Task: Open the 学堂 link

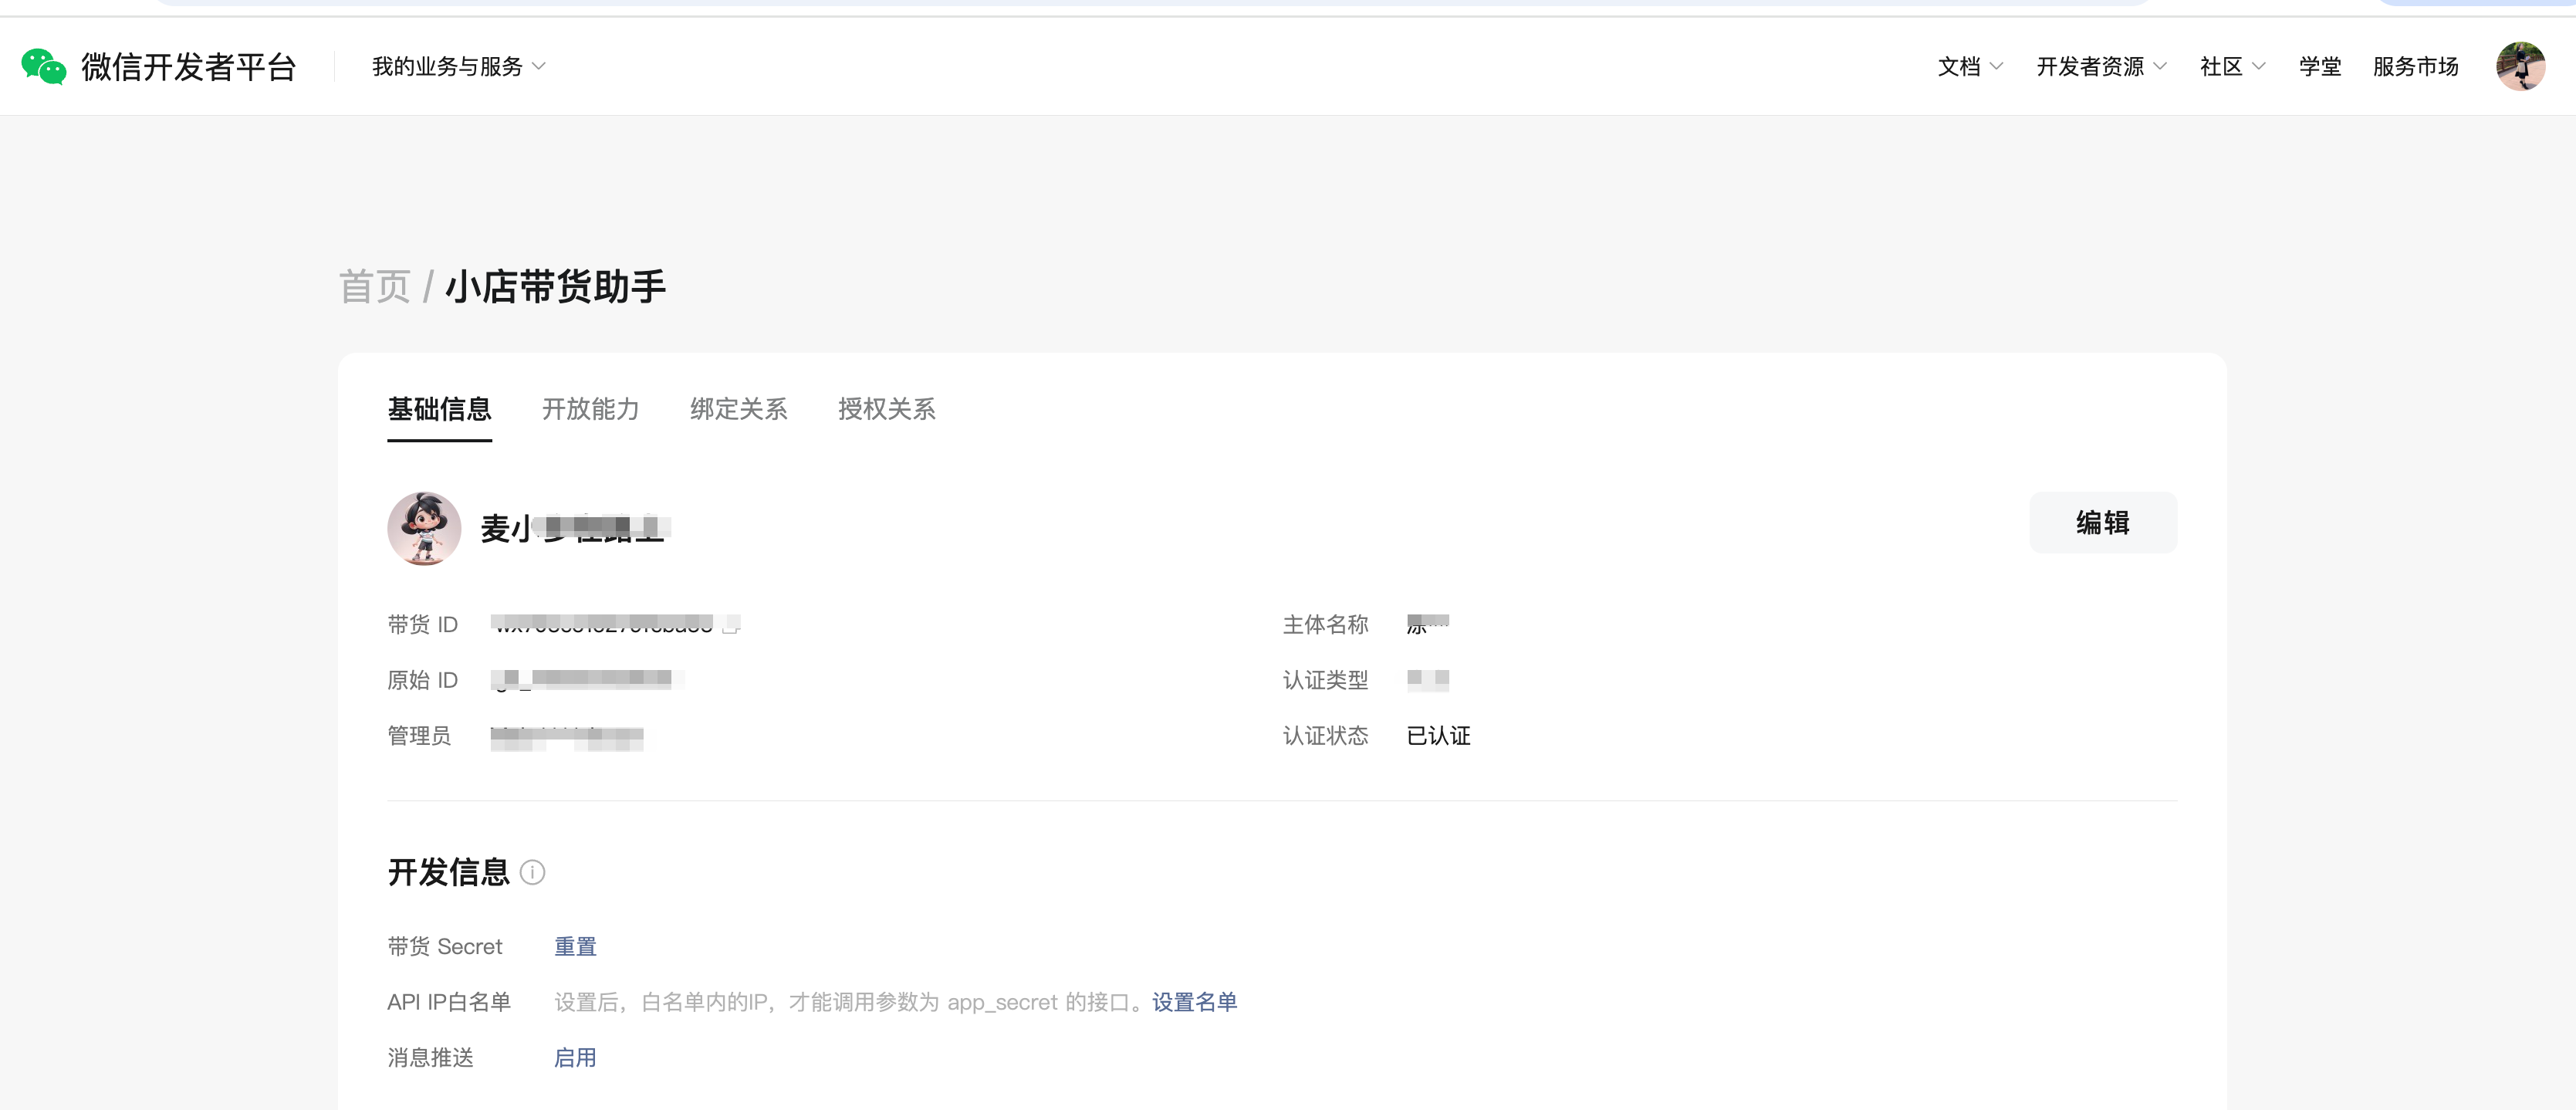Action: (x=2320, y=67)
